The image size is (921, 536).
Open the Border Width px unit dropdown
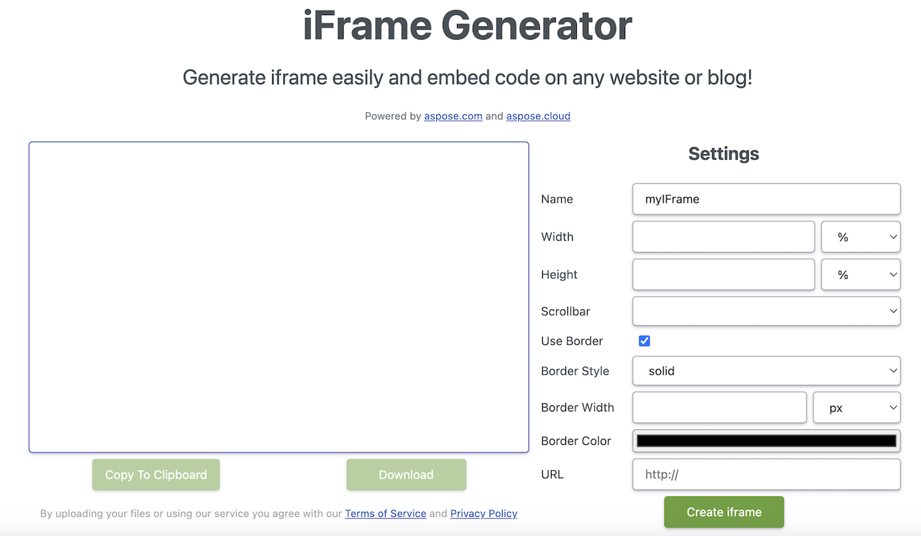(856, 407)
